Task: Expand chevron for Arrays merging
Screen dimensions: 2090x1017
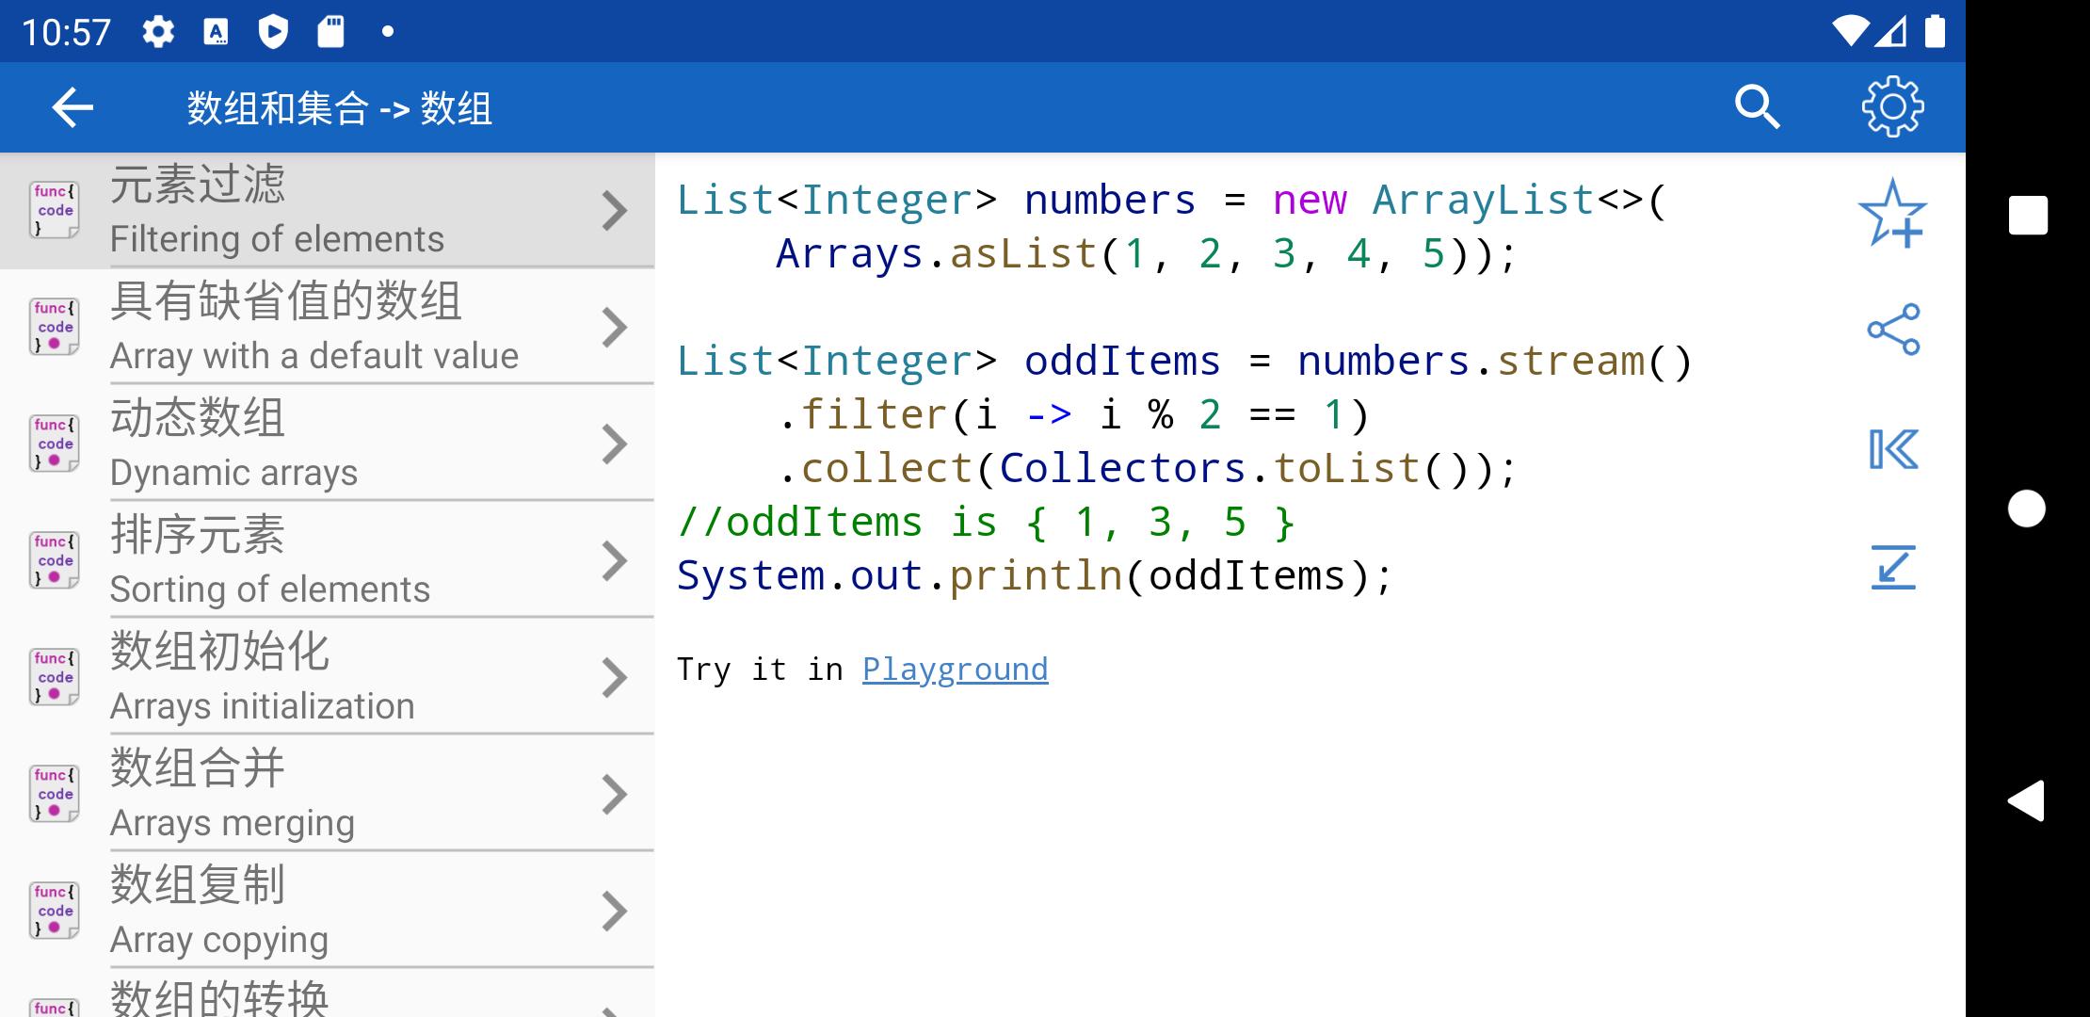Action: [x=615, y=794]
